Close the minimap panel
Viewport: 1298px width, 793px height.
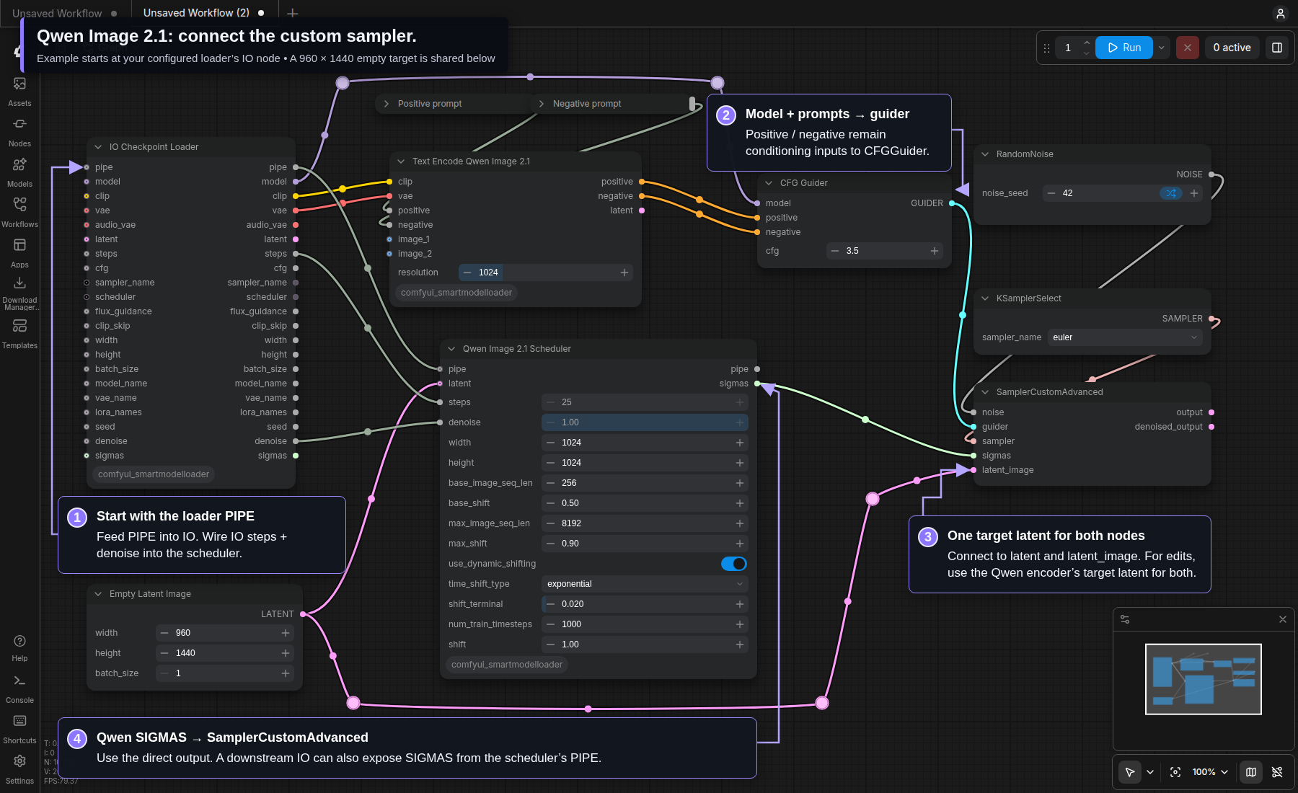(1283, 619)
